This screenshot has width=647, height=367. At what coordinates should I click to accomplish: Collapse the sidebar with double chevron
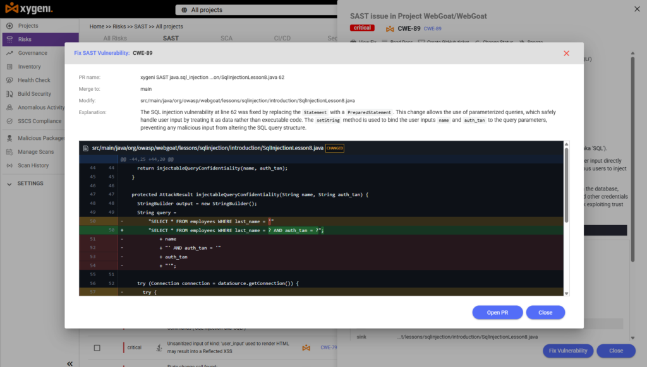(x=70, y=363)
